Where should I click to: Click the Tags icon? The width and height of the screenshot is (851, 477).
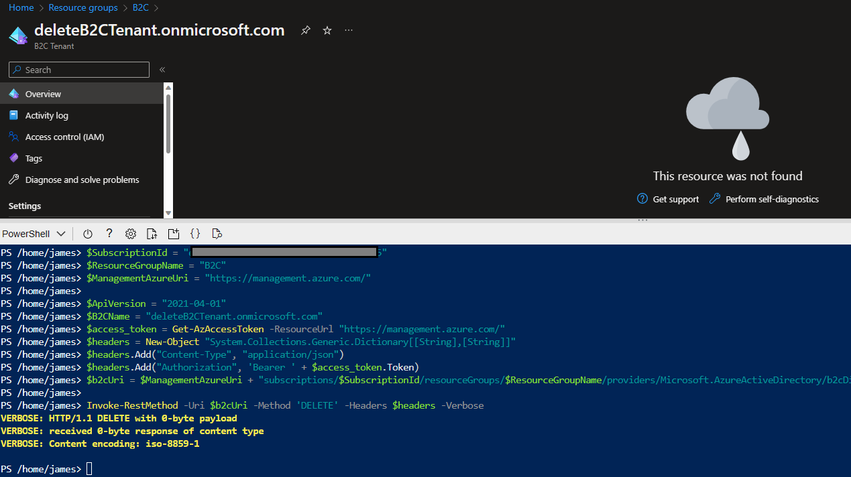(14, 158)
